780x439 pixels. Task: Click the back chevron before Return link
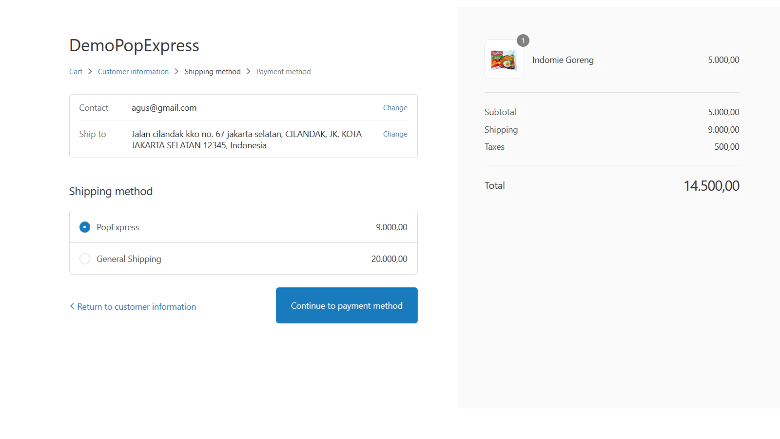pyautogui.click(x=72, y=306)
